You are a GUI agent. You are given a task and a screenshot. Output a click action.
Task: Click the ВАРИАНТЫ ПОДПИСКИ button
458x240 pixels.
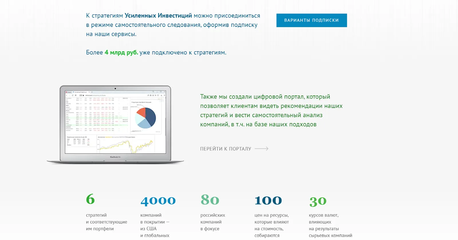[x=311, y=20]
